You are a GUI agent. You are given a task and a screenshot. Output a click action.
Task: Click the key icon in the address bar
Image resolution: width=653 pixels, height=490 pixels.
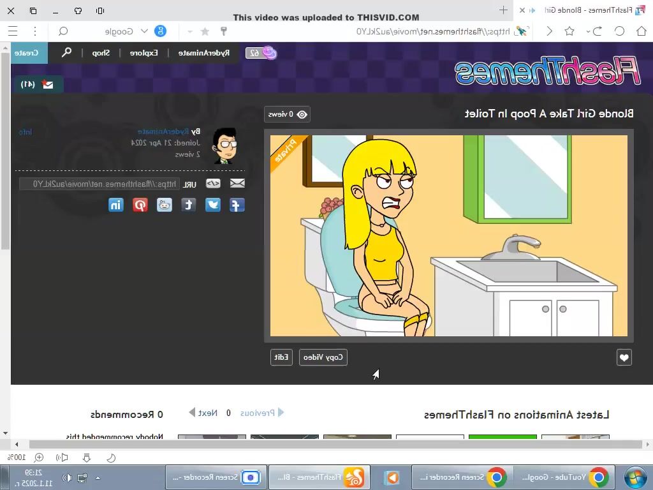coord(224,31)
